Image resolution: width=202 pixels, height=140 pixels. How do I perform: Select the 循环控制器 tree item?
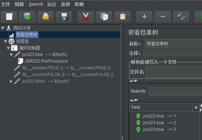[x=29, y=48]
